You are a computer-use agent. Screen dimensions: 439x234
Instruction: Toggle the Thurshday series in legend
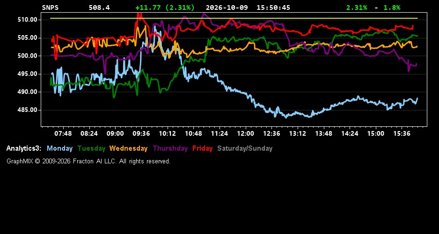(x=170, y=148)
